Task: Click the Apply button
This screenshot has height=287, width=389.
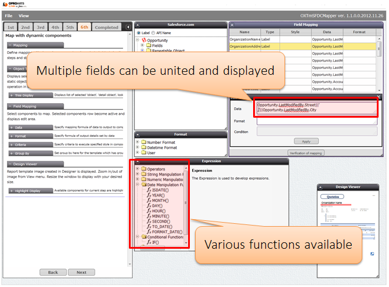Action: click(306, 141)
